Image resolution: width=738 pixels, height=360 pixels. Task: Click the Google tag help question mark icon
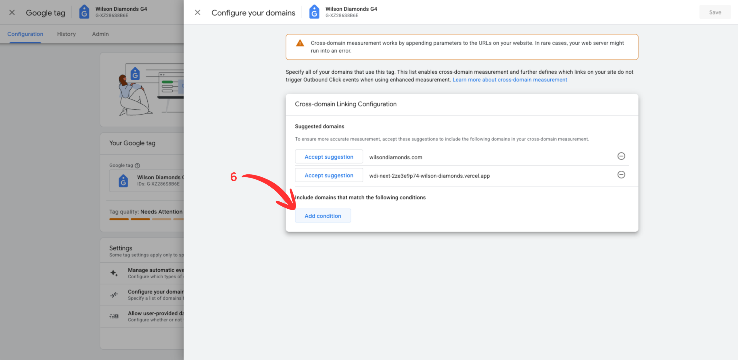138,165
